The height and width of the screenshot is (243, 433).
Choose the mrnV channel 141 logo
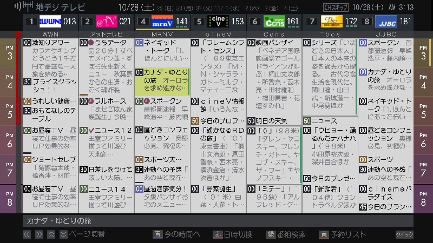[162, 22]
